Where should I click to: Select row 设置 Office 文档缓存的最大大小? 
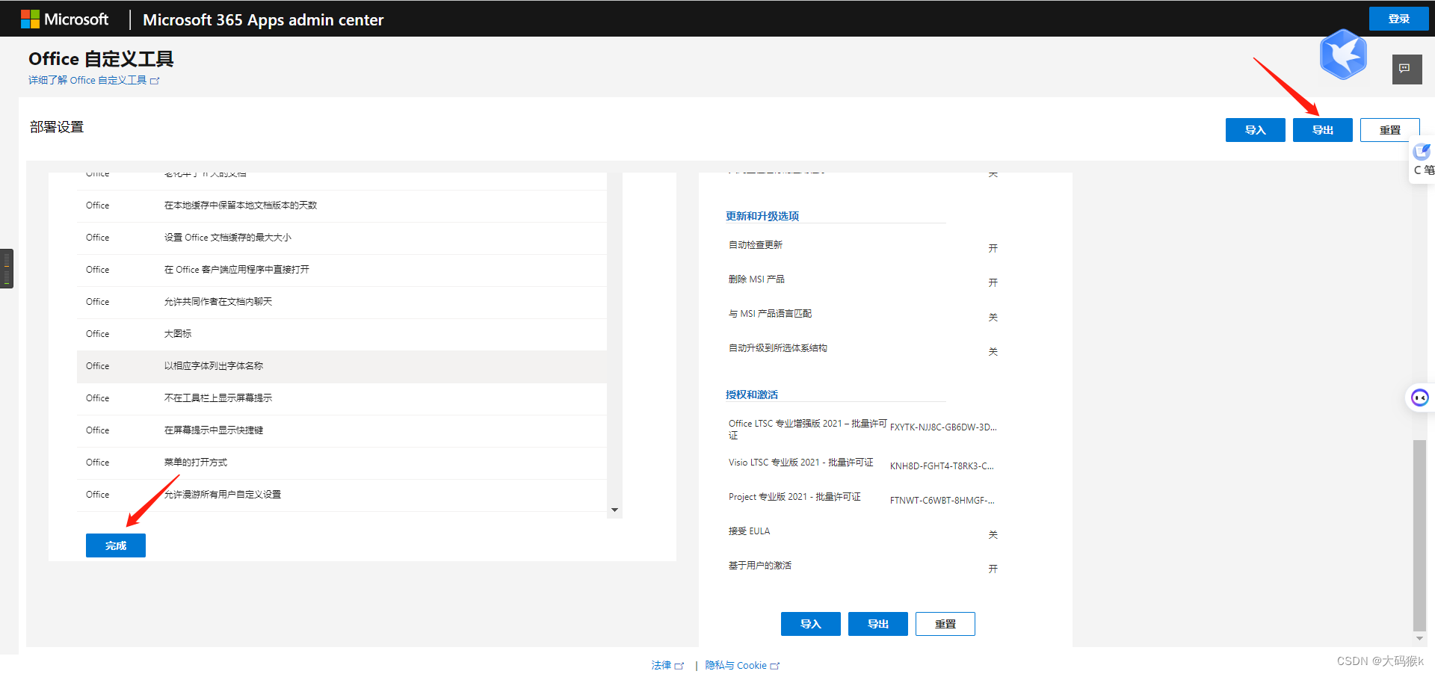(342, 238)
